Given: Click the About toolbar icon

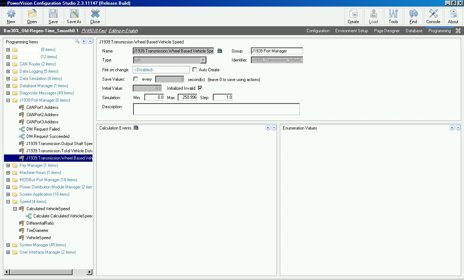Looking at the screenshot, I should (453, 17).
